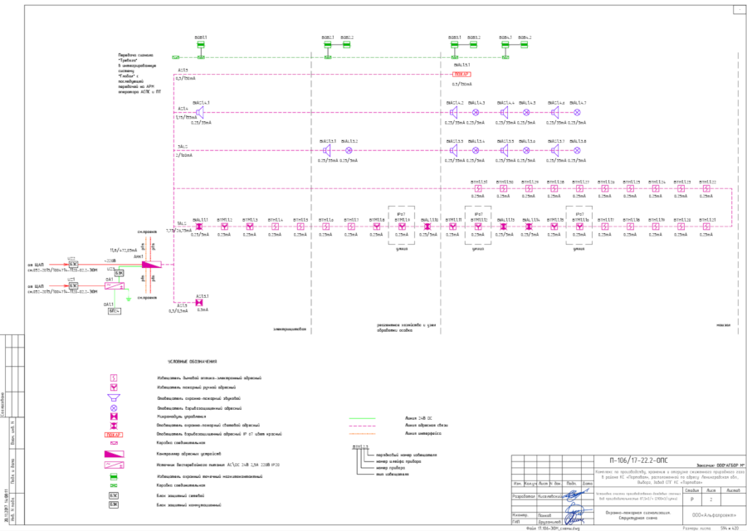Select the реагентное хозяйство room label
Screen dimensions: 747x531
coord(406,327)
